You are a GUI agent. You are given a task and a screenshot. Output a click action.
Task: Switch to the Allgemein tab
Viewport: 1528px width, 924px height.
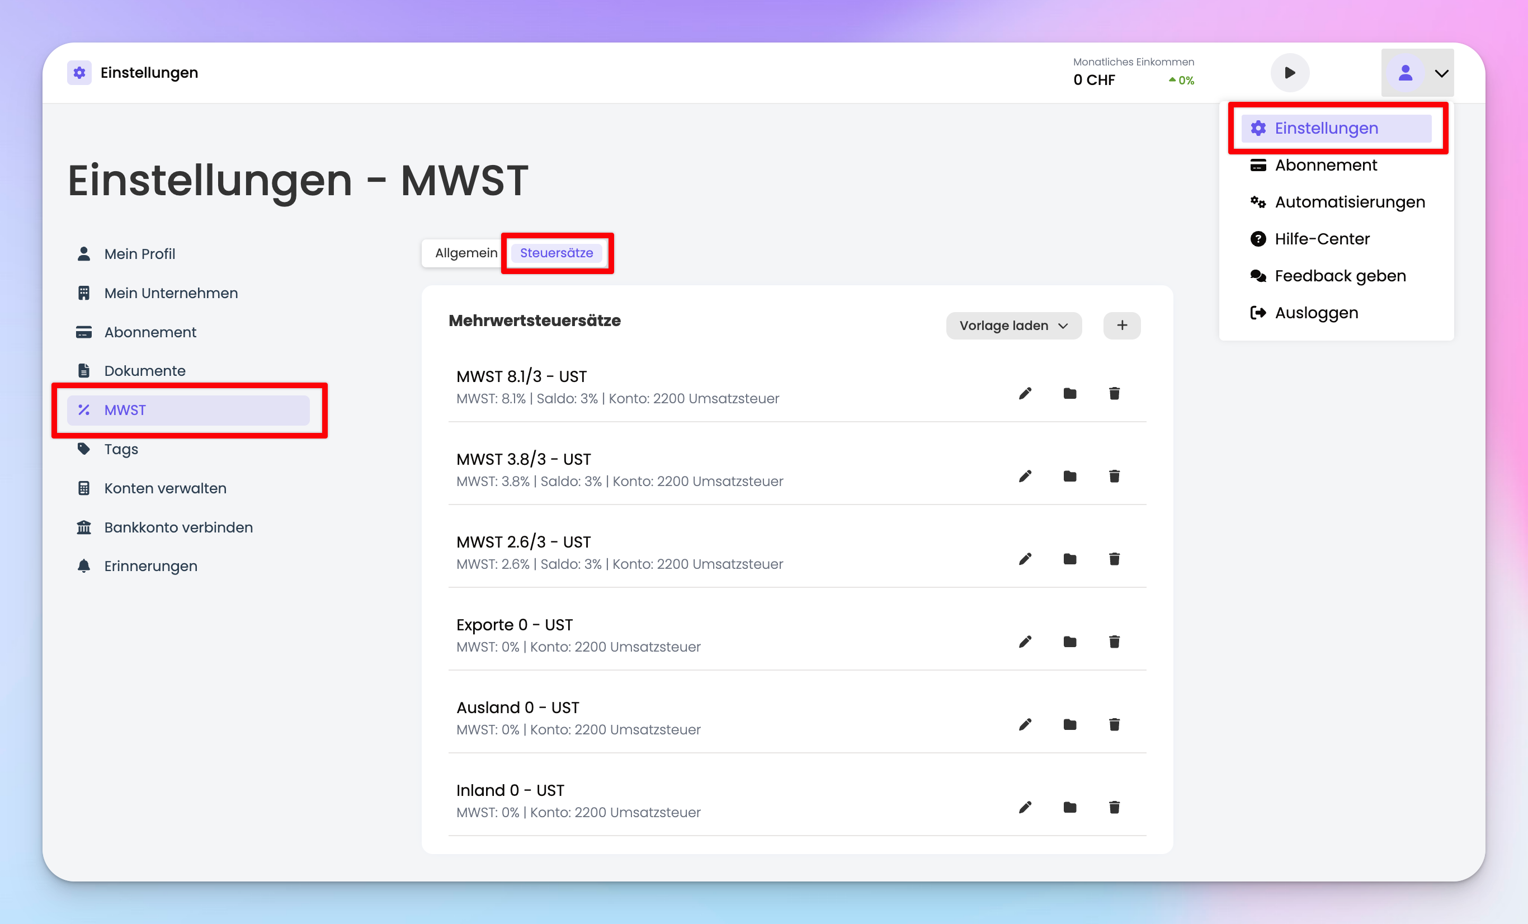click(466, 253)
